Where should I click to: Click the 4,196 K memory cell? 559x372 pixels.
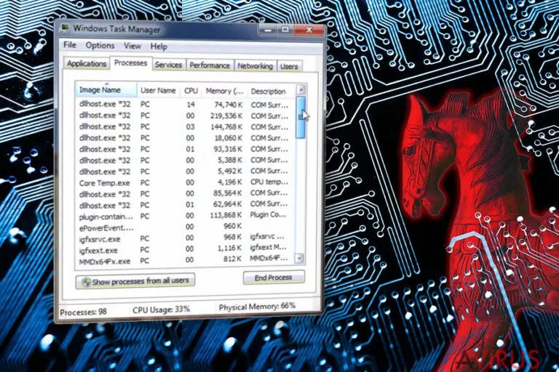pos(230,182)
